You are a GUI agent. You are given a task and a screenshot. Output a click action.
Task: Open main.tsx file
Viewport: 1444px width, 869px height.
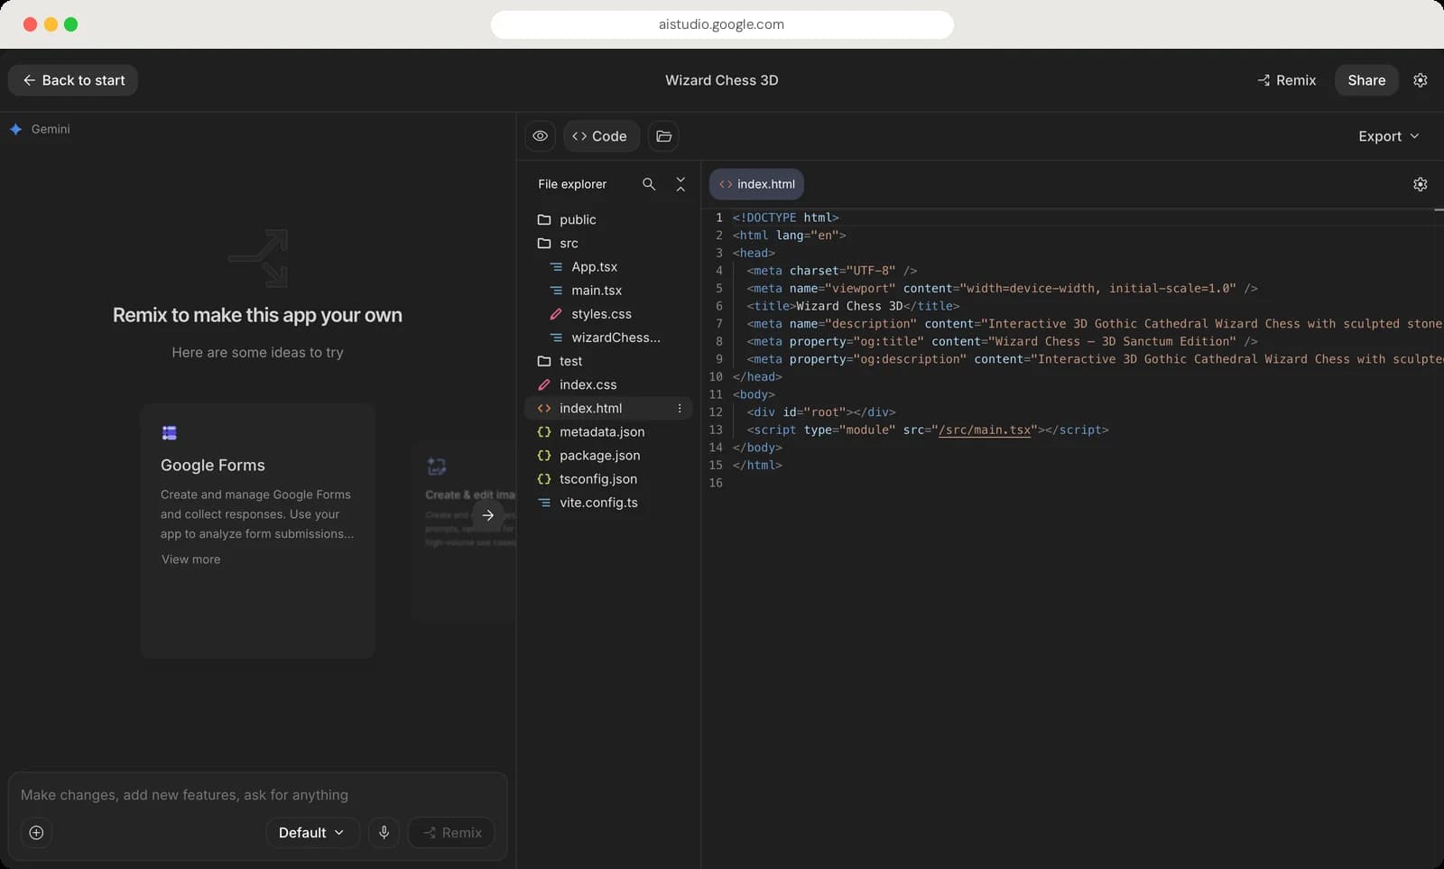click(608, 290)
